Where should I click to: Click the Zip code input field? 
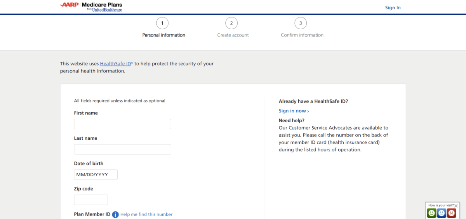[x=91, y=200]
